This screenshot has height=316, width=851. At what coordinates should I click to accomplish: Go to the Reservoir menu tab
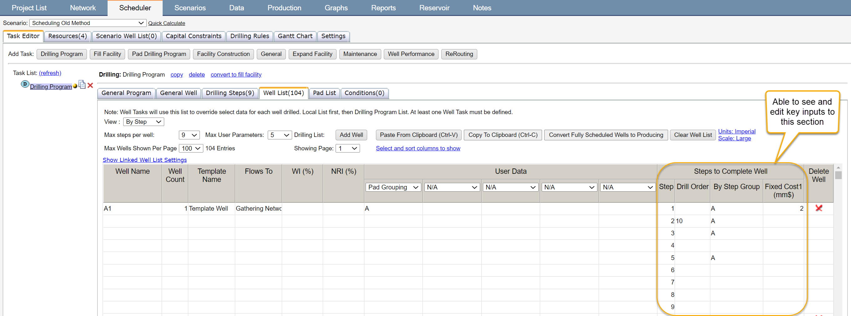pyautogui.click(x=434, y=8)
